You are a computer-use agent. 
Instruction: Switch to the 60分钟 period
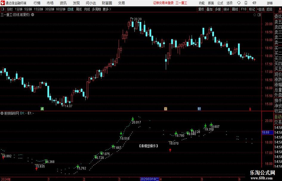pyautogui.click(x=61, y=9)
